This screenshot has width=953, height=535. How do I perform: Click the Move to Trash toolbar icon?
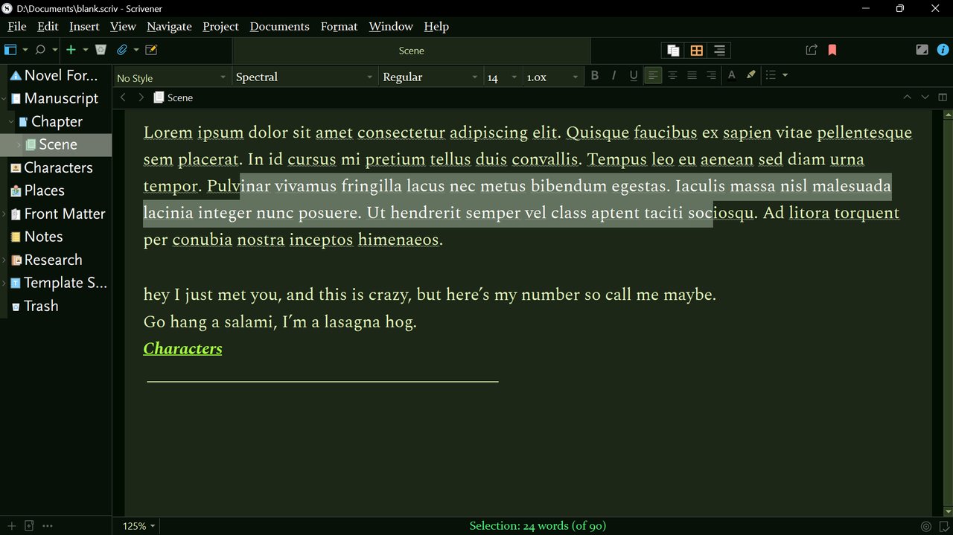point(101,50)
